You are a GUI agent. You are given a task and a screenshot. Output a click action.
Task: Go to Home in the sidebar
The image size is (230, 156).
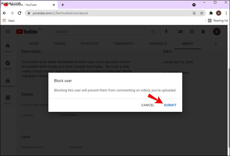point(8,48)
